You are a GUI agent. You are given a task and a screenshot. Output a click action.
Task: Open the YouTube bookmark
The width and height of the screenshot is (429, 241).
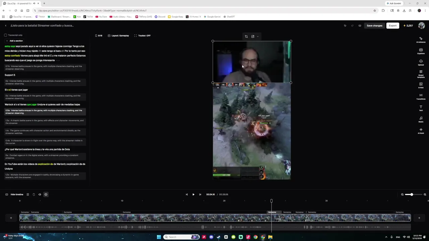(x=101, y=17)
